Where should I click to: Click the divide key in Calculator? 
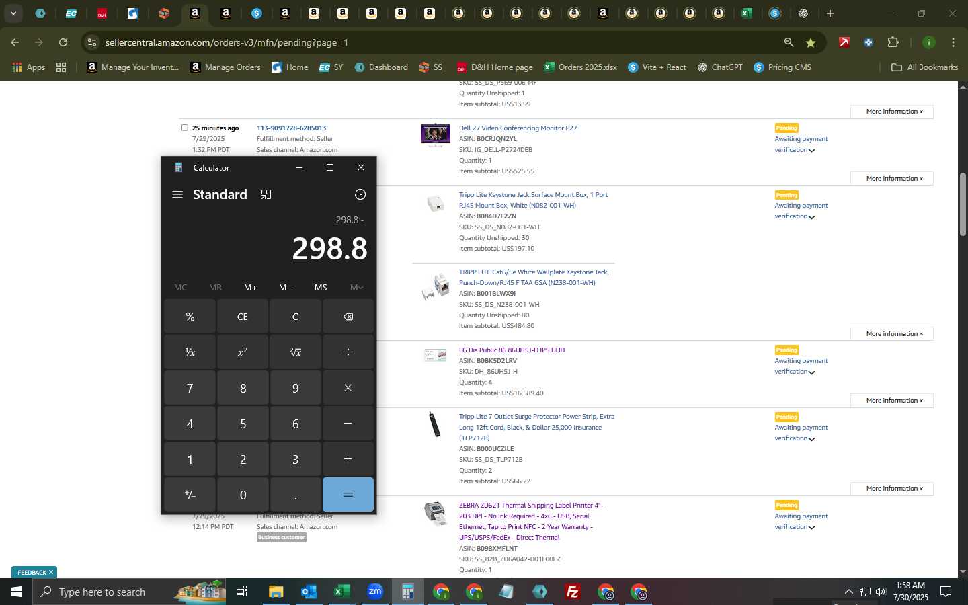[348, 352]
